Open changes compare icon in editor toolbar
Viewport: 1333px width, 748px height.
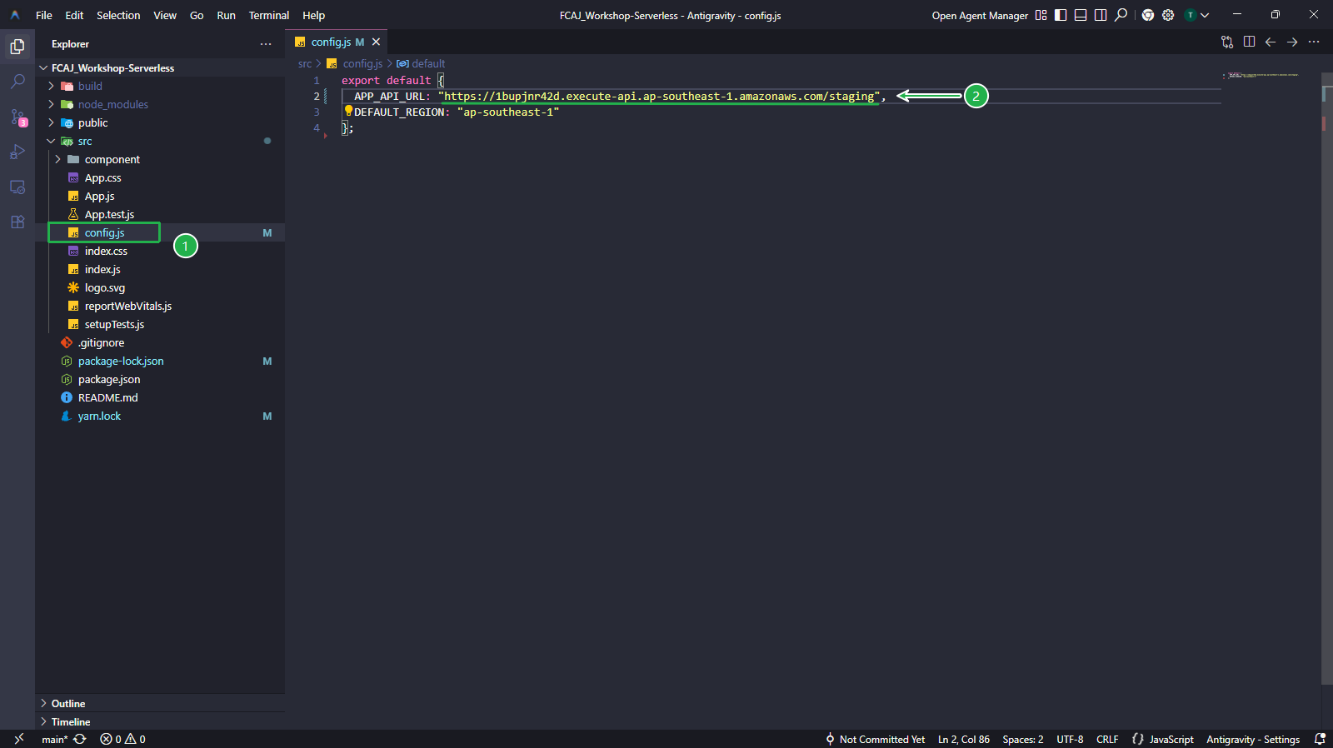[1227, 42]
